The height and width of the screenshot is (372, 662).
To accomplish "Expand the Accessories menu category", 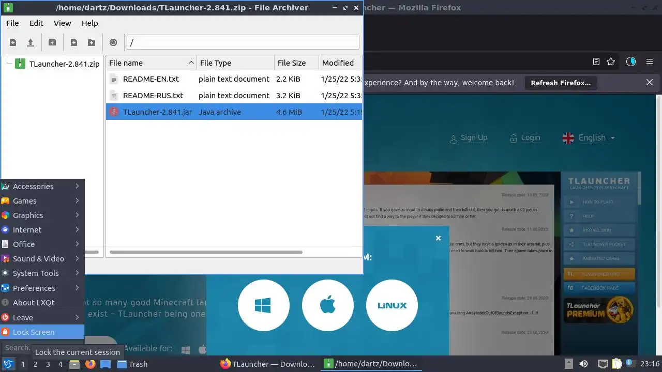I will (x=42, y=186).
